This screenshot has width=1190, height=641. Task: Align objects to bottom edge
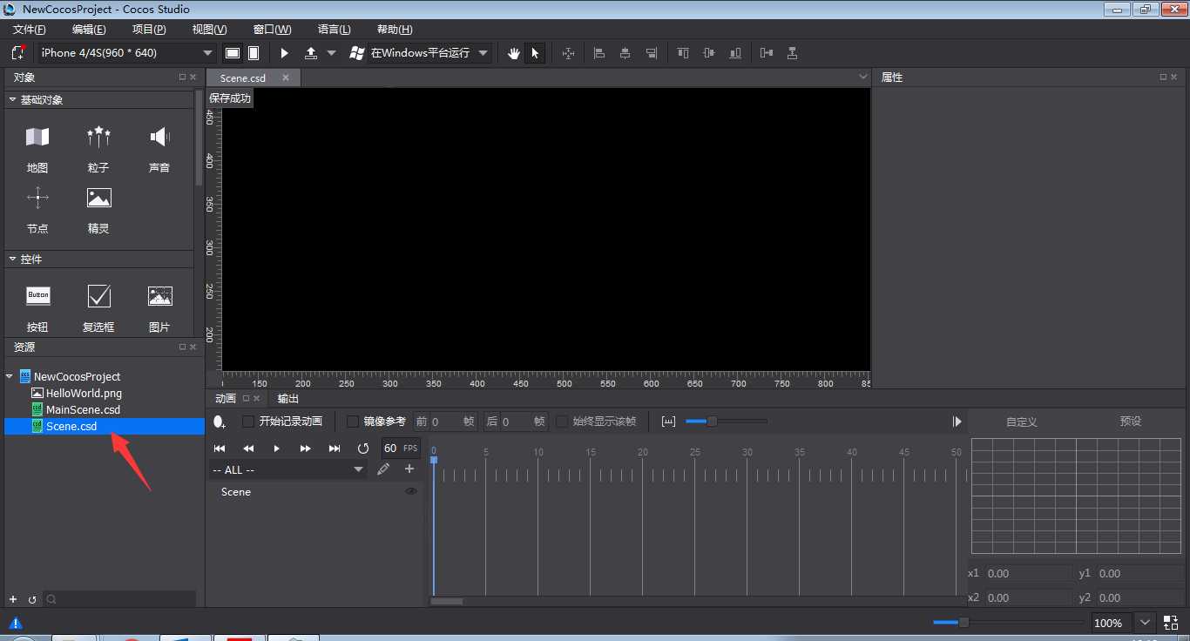click(x=736, y=53)
